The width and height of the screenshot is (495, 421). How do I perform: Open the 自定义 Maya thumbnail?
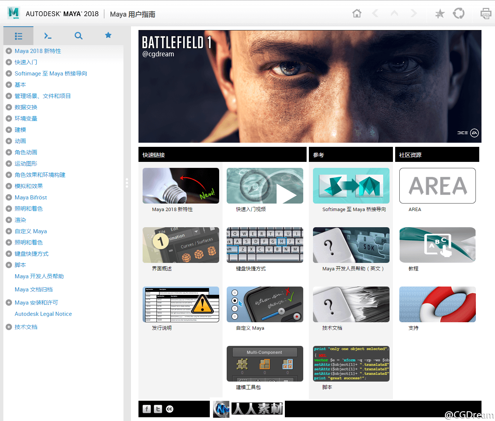tap(265, 304)
